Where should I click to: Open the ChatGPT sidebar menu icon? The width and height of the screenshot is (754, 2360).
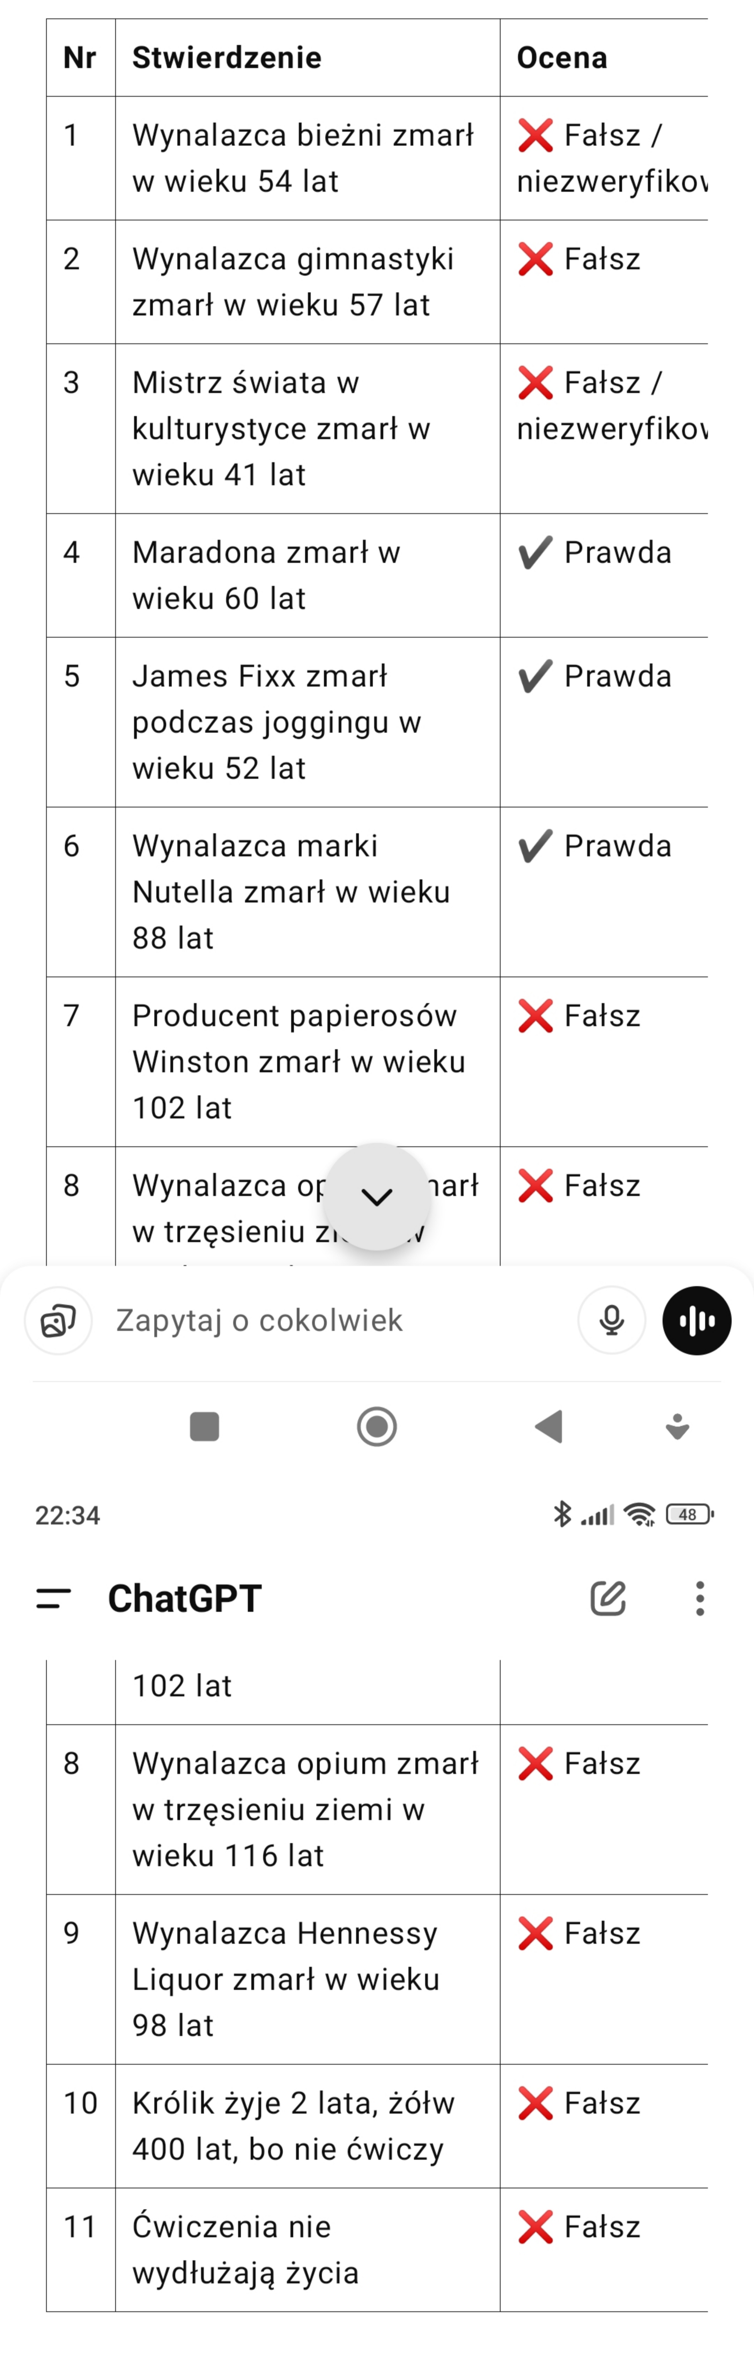click(53, 1599)
